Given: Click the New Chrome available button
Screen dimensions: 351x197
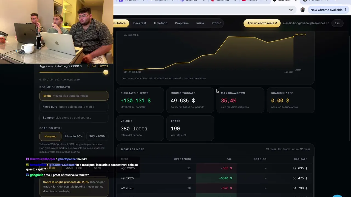Looking at the screenshot, I should [326, 10].
